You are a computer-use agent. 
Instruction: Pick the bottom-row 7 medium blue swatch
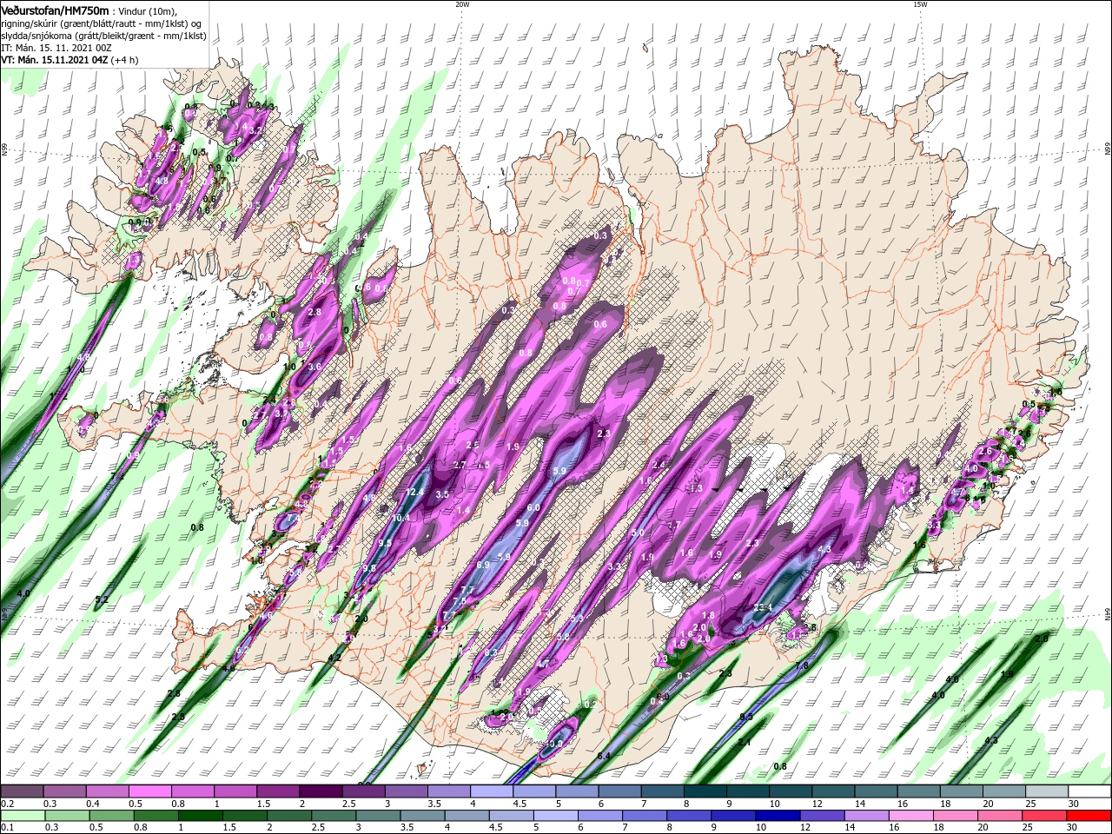(x=645, y=816)
